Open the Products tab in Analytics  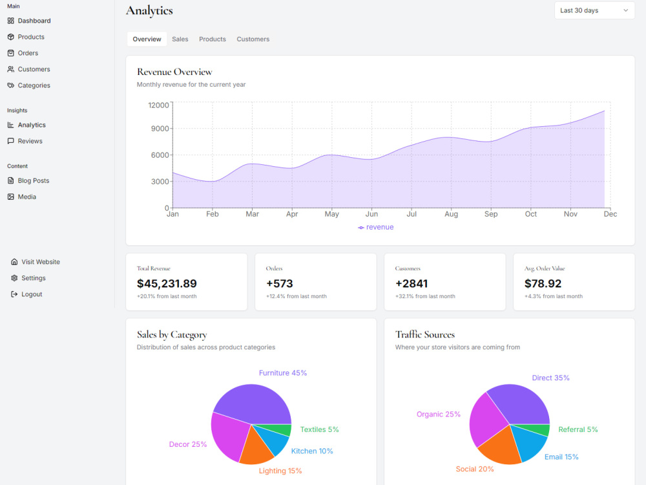click(x=213, y=39)
